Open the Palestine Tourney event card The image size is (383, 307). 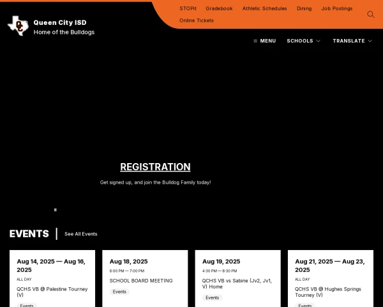(x=52, y=292)
